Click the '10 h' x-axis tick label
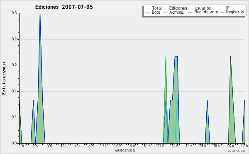Viewport: 249px width, 154px height. (x=147, y=146)
